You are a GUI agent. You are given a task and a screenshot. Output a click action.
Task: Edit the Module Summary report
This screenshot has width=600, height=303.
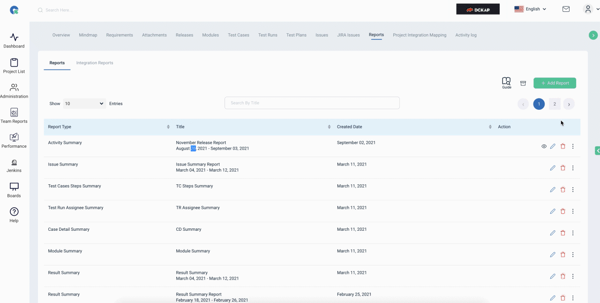coord(553,255)
